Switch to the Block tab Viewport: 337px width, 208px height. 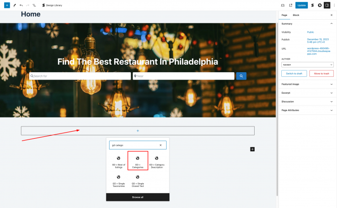point(296,15)
